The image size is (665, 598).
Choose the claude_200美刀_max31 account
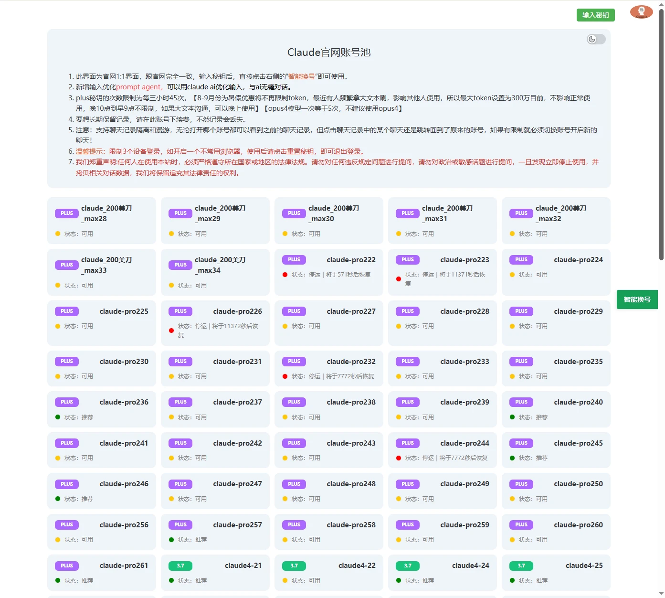click(443, 221)
